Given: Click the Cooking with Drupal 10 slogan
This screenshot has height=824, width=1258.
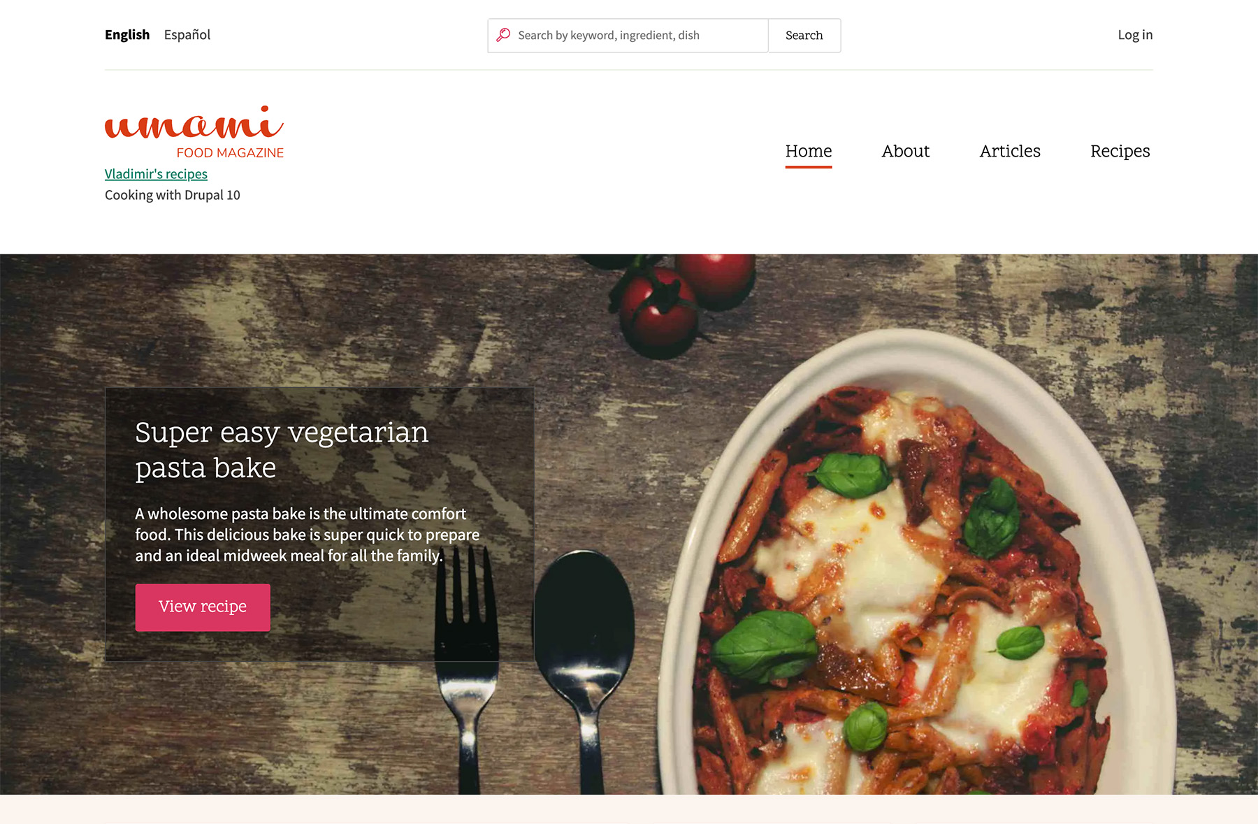Looking at the screenshot, I should click(173, 195).
